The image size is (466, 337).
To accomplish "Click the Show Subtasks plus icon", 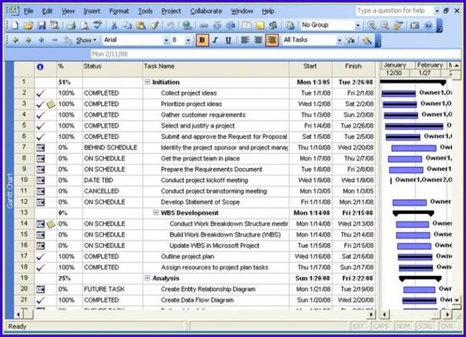I will [x=41, y=40].
